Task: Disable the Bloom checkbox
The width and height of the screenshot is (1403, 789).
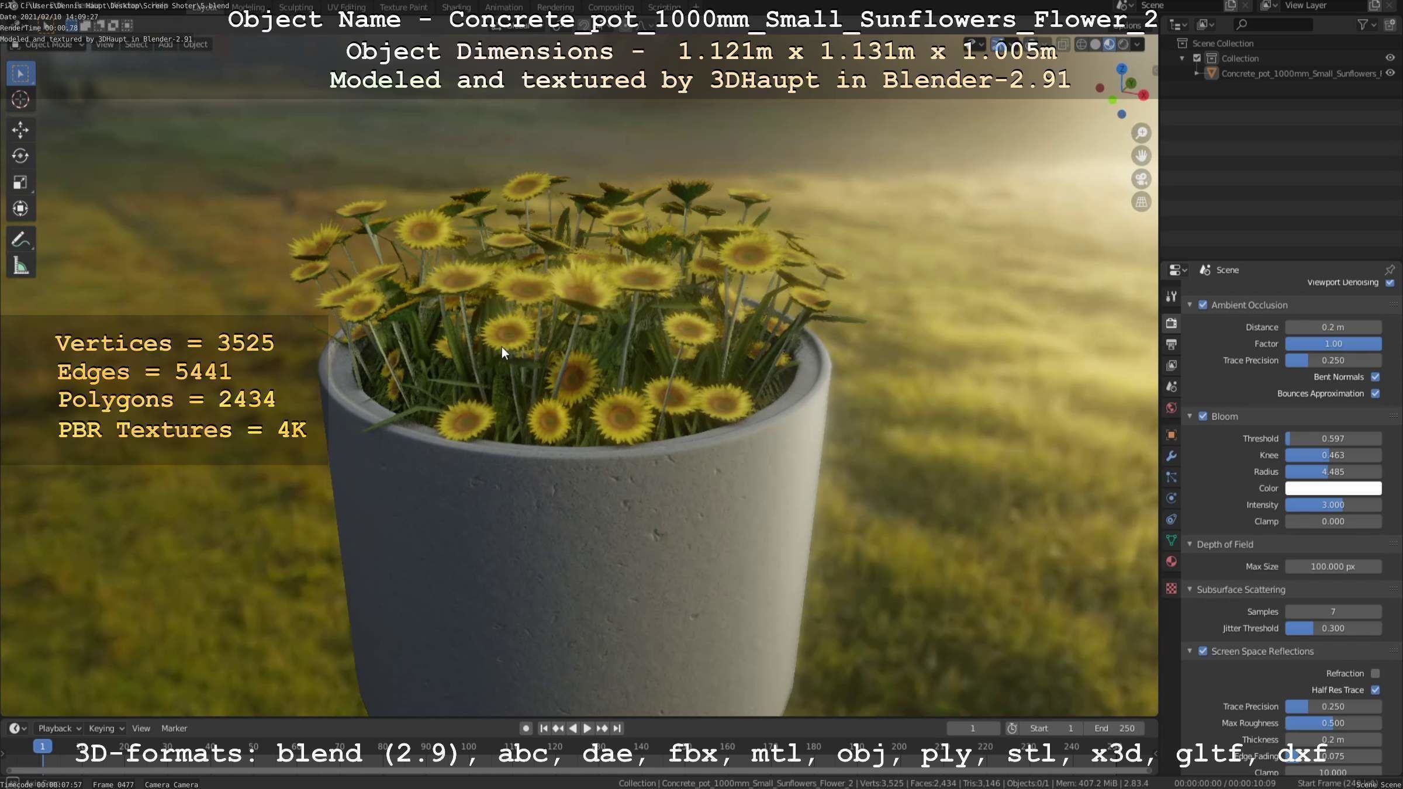Action: point(1202,416)
